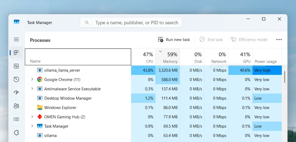Screen dimensions: 296x142
Task: Open the Startup apps sidebar icon
Action: [17, 93]
